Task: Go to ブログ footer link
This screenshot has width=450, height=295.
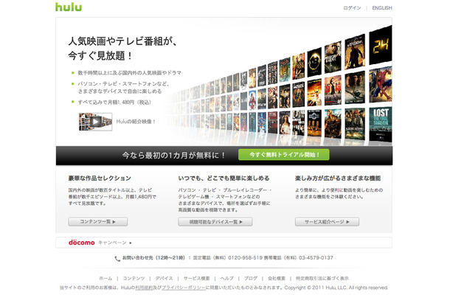Action: click(251, 278)
